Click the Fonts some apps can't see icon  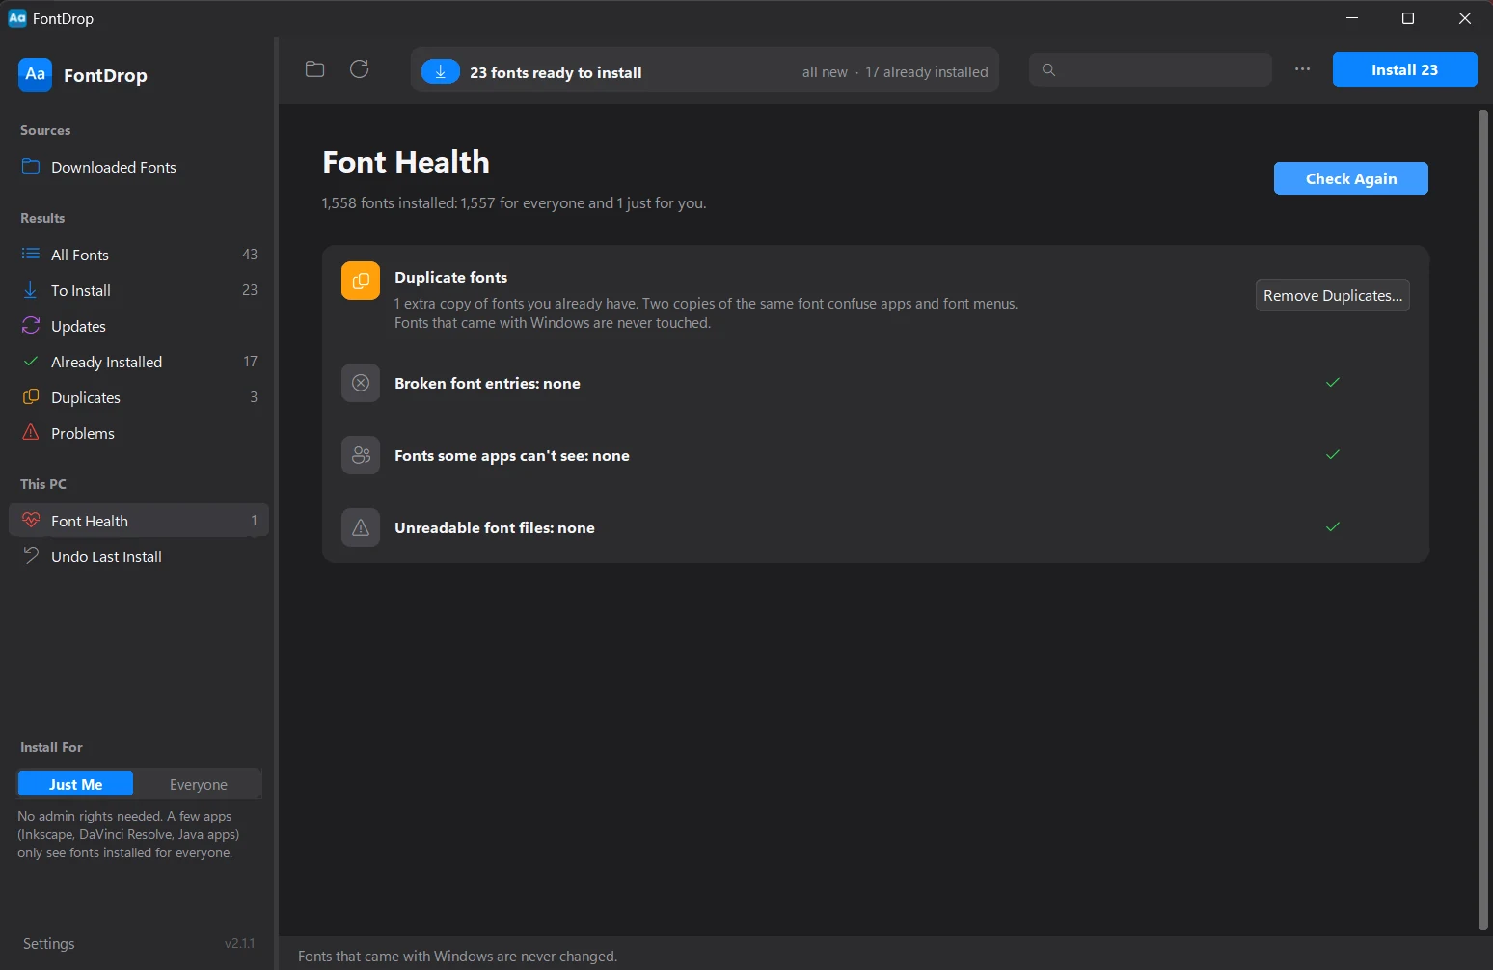361,455
